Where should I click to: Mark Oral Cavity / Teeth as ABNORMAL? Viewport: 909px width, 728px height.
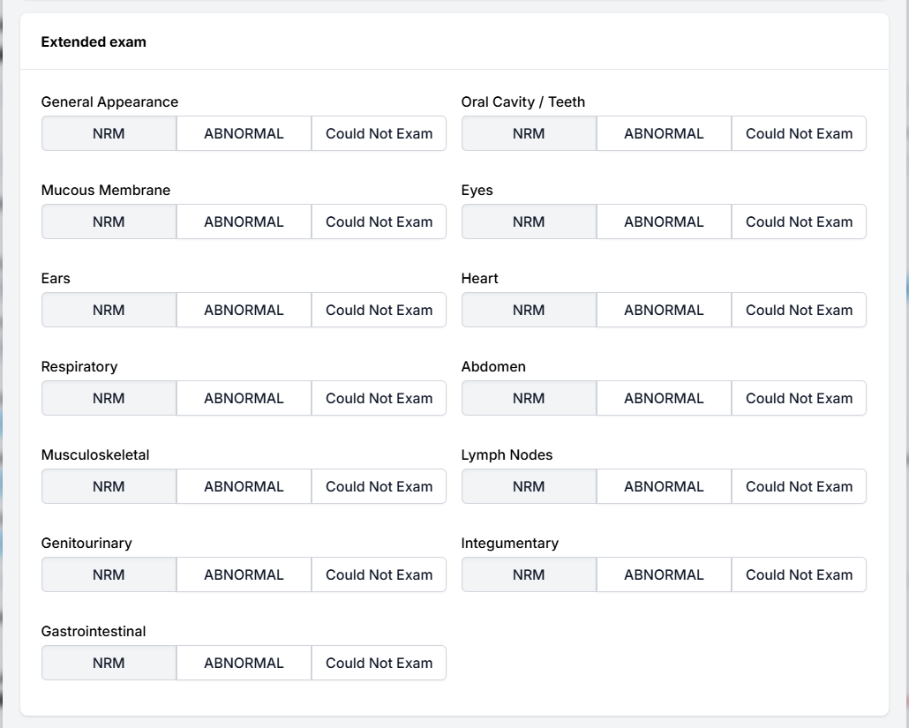(664, 133)
